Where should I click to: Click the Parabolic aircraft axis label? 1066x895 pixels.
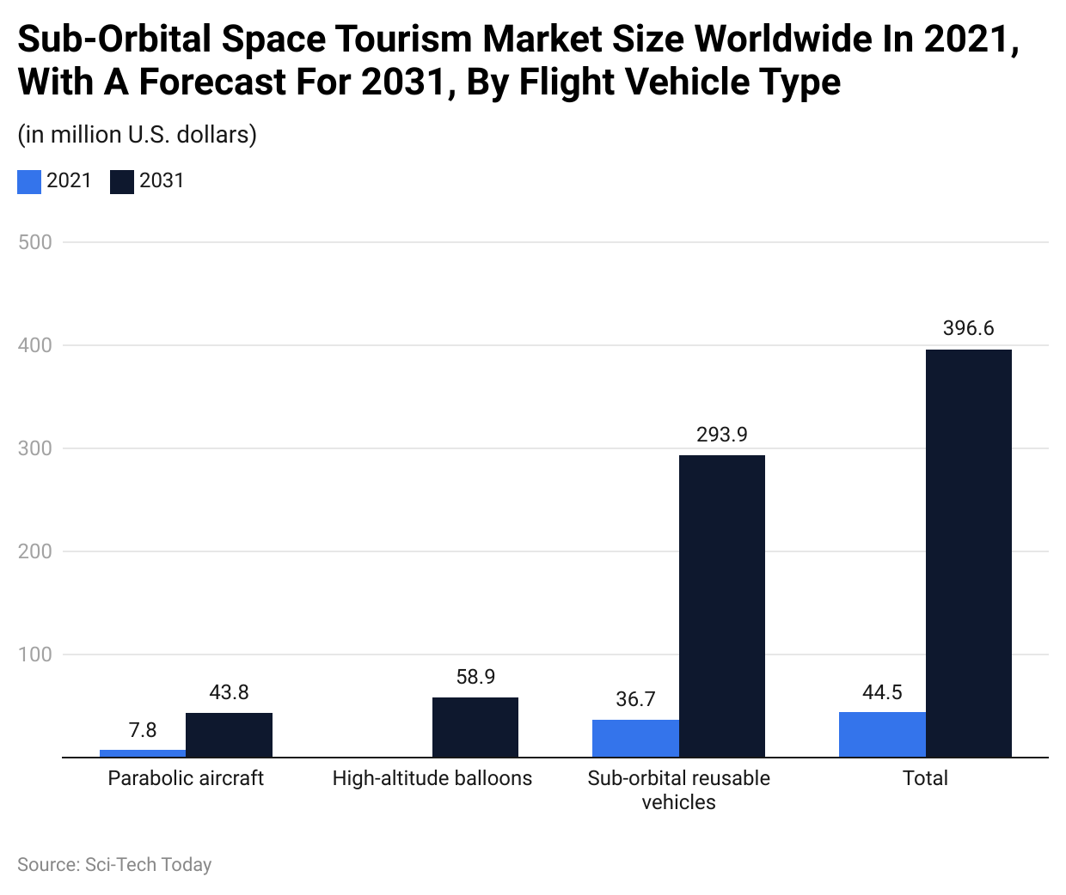click(x=186, y=778)
